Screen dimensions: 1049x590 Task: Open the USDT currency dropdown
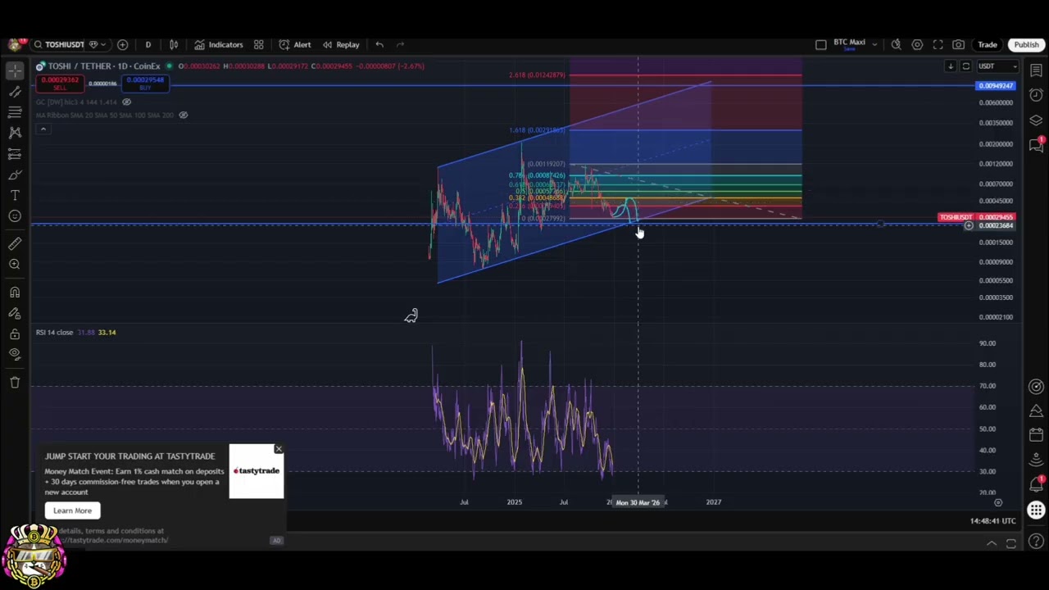pos(997,66)
